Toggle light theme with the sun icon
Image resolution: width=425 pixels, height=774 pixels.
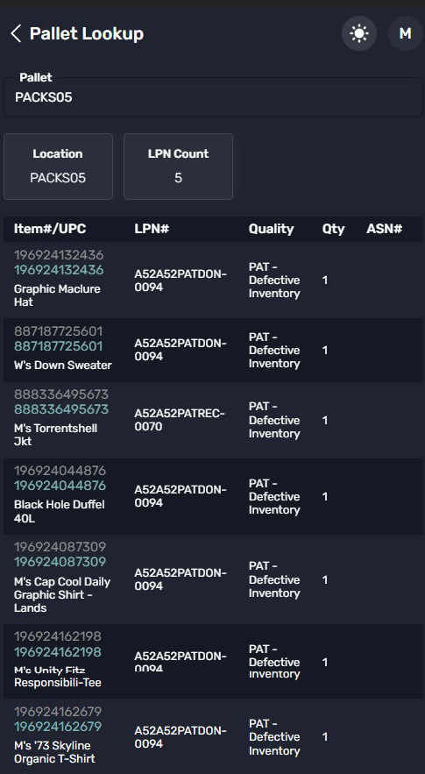359,33
